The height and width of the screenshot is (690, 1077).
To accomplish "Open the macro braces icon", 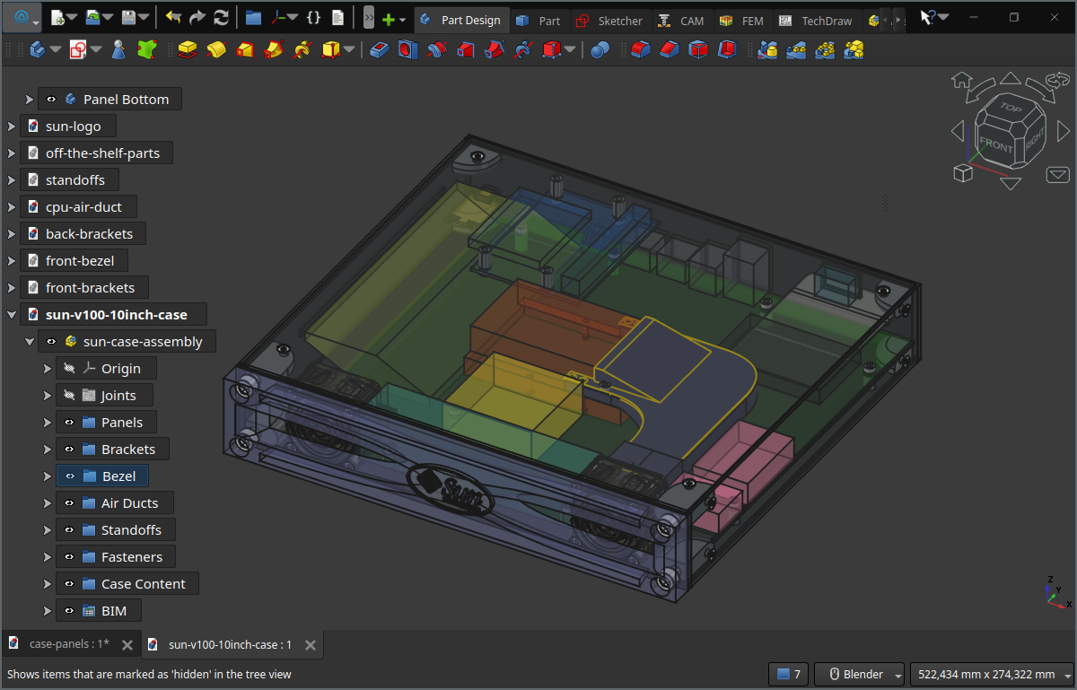I will pyautogui.click(x=313, y=18).
